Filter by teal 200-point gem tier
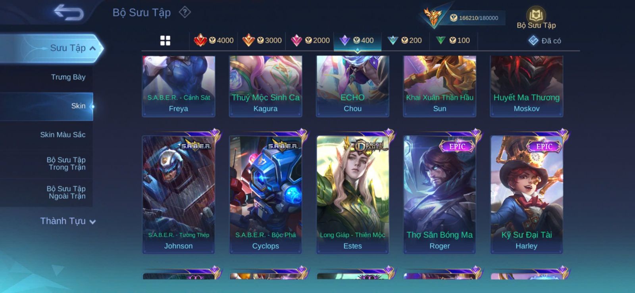 (x=405, y=40)
